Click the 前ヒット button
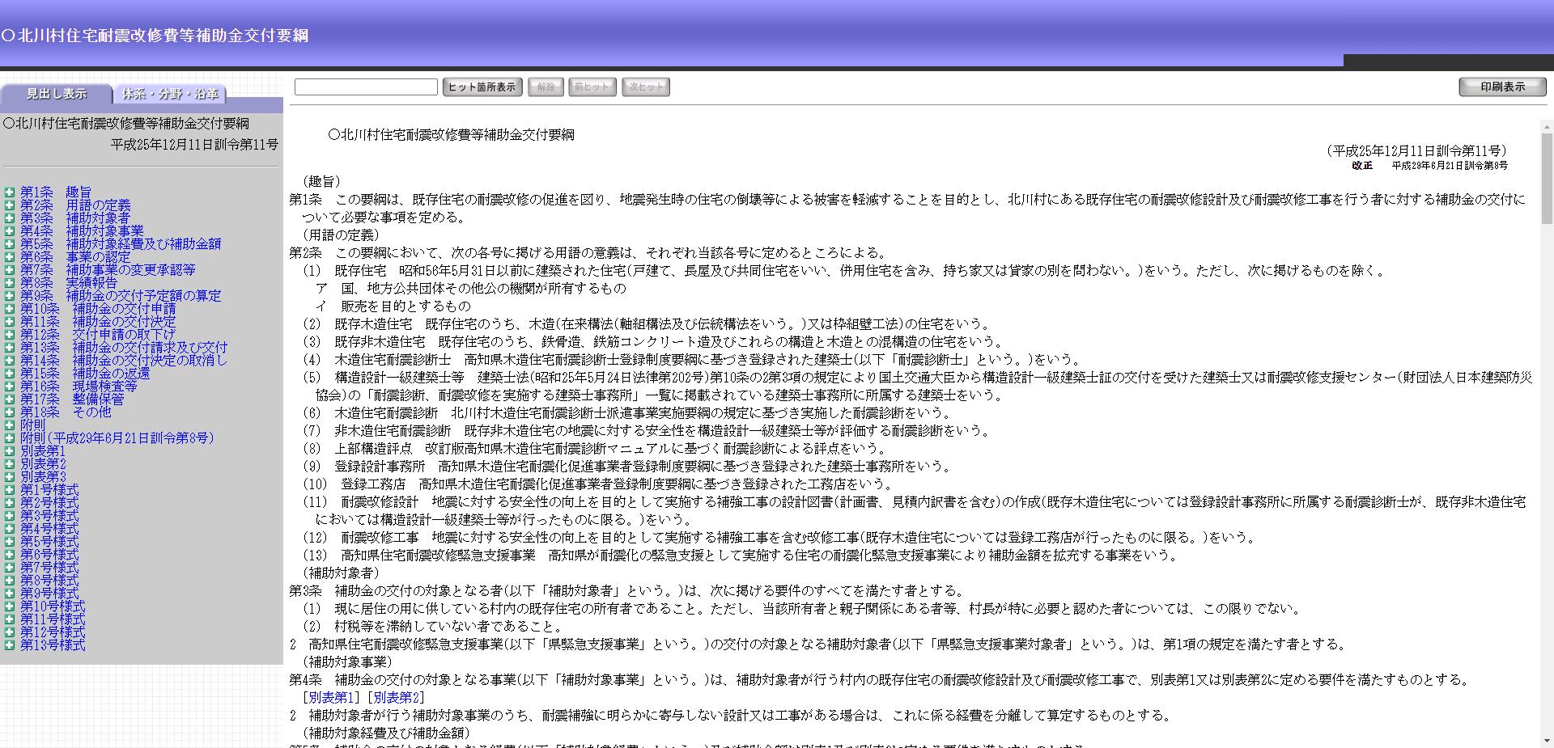The height and width of the screenshot is (748, 1554). 592,87
